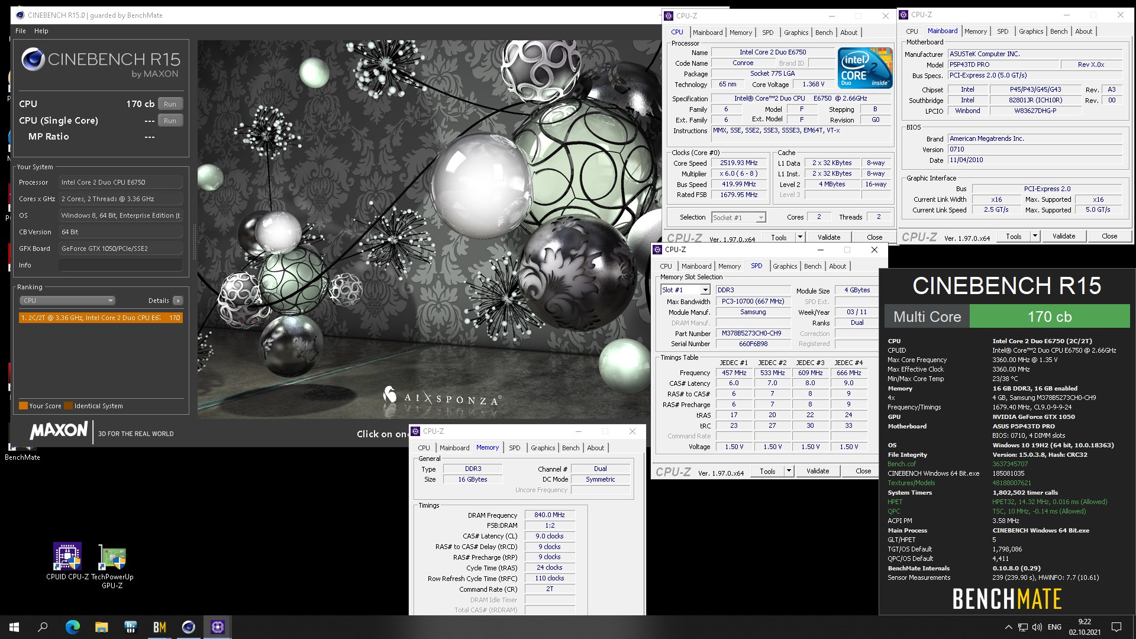Click the BIOS Date value 11/04/2010
The width and height of the screenshot is (1136, 639).
(1034, 160)
